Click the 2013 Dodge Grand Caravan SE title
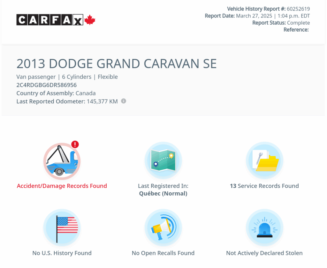This screenshot has width=327, height=268. click(117, 63)
